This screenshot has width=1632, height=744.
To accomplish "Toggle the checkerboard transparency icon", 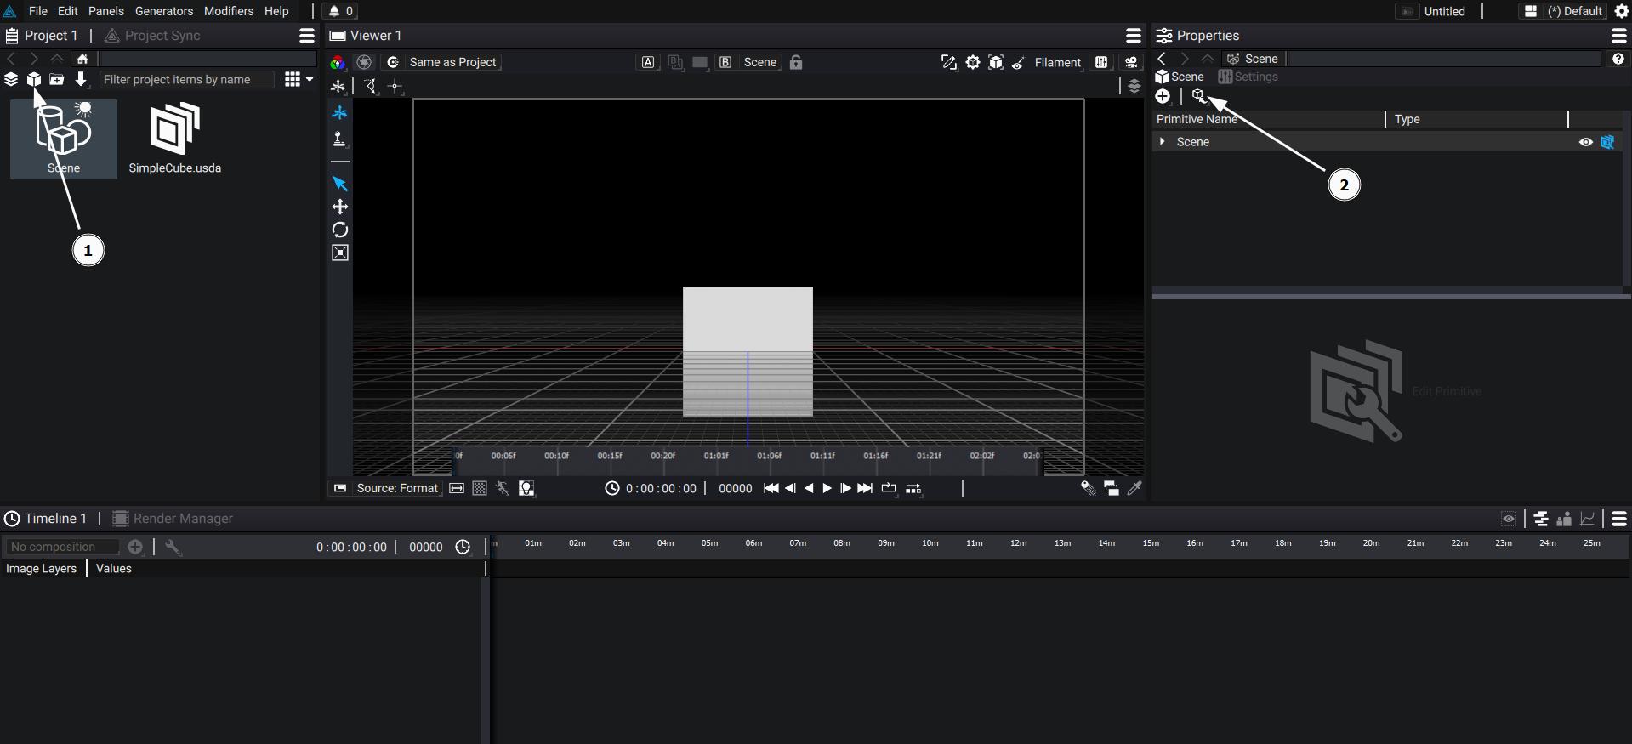I will [x=480, y=488].
